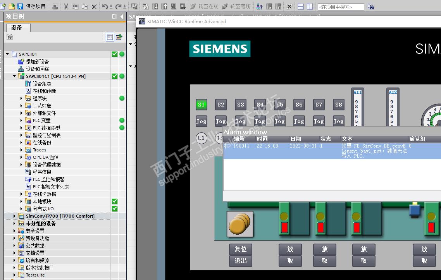The width and height of the screenshot is (441, 280).
Task: Open 添加新设备 in project tree
Action: pos(37,62)
